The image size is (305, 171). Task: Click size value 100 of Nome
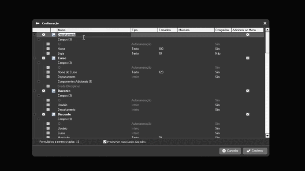(x=161, y=48)
